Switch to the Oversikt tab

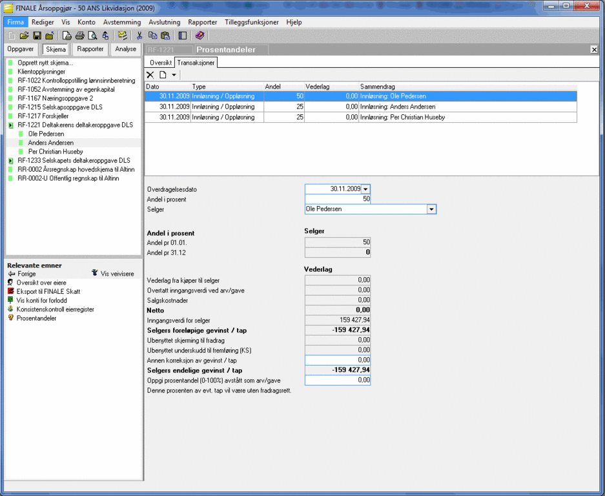pyautogui.click(x=161, y=63)
